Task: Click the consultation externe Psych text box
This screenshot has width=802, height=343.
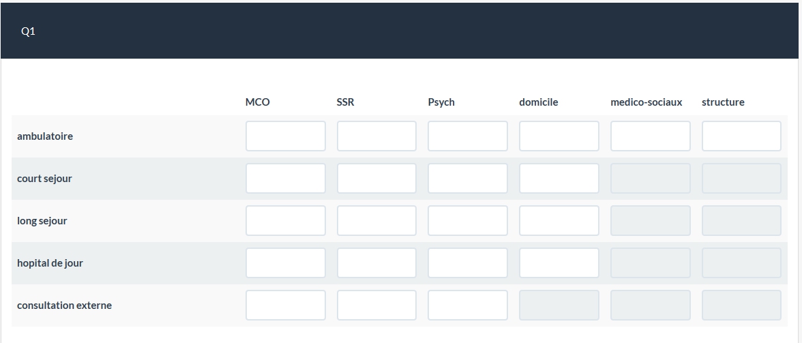Action: click(468, 305)
